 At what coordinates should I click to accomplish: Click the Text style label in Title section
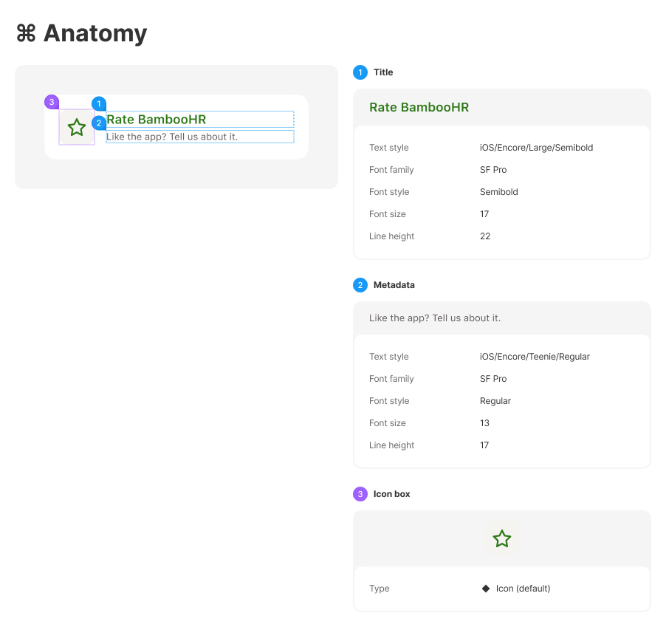[x=389, y=148]
